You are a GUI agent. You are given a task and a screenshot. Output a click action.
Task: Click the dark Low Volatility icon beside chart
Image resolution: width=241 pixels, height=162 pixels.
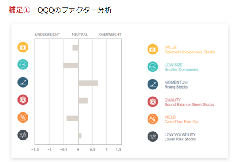coord(23,135)
